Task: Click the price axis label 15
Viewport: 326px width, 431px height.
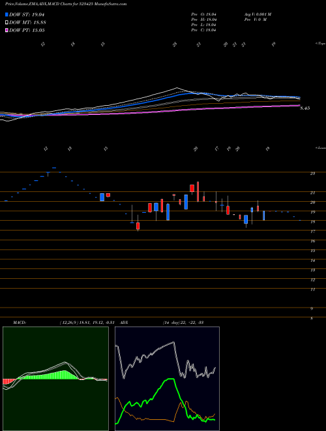Action: (312, 251)
